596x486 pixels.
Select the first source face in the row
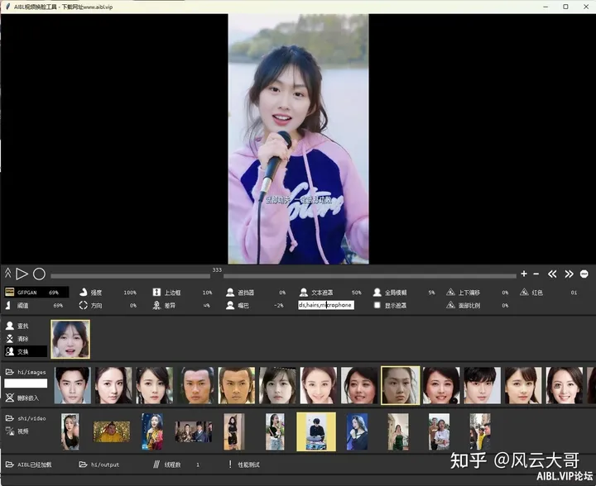point(72,385)
